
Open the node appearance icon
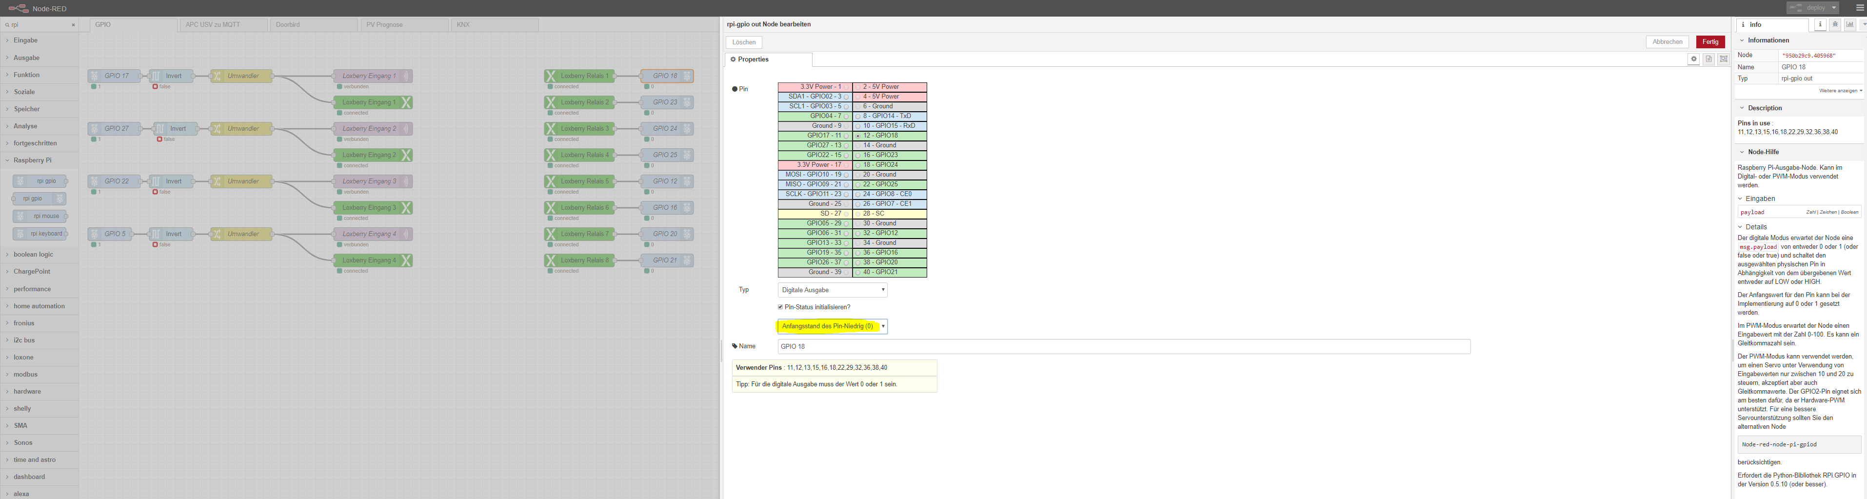[x=1724, y=60]
